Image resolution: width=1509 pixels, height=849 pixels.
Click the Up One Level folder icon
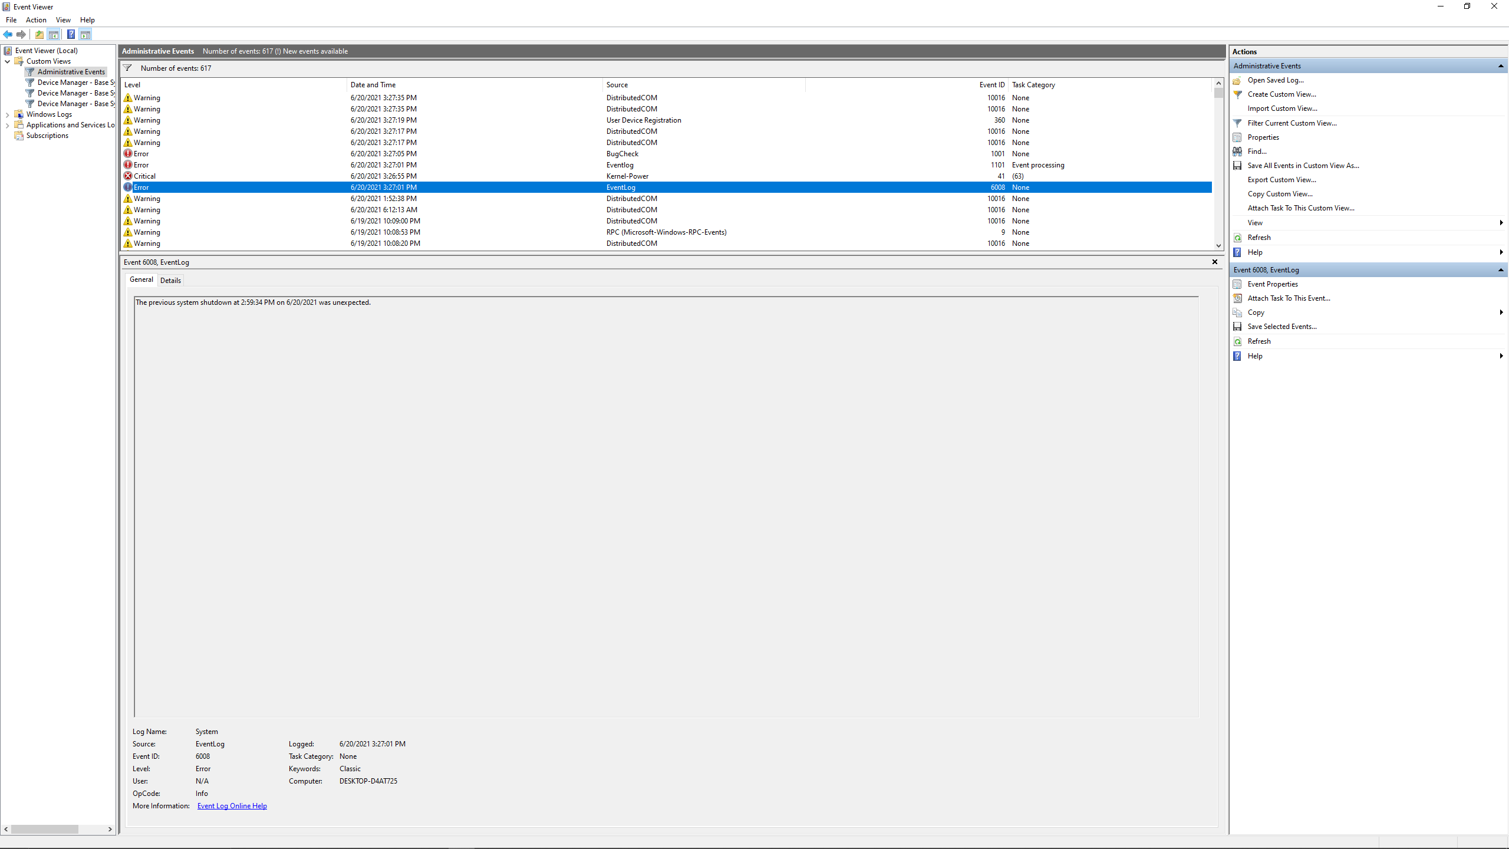point(39,34)
